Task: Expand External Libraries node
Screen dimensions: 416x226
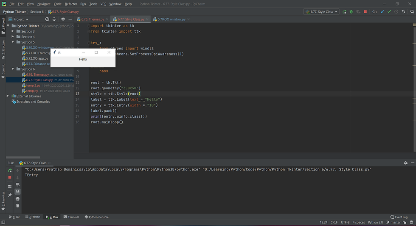Action: point(8,96)
